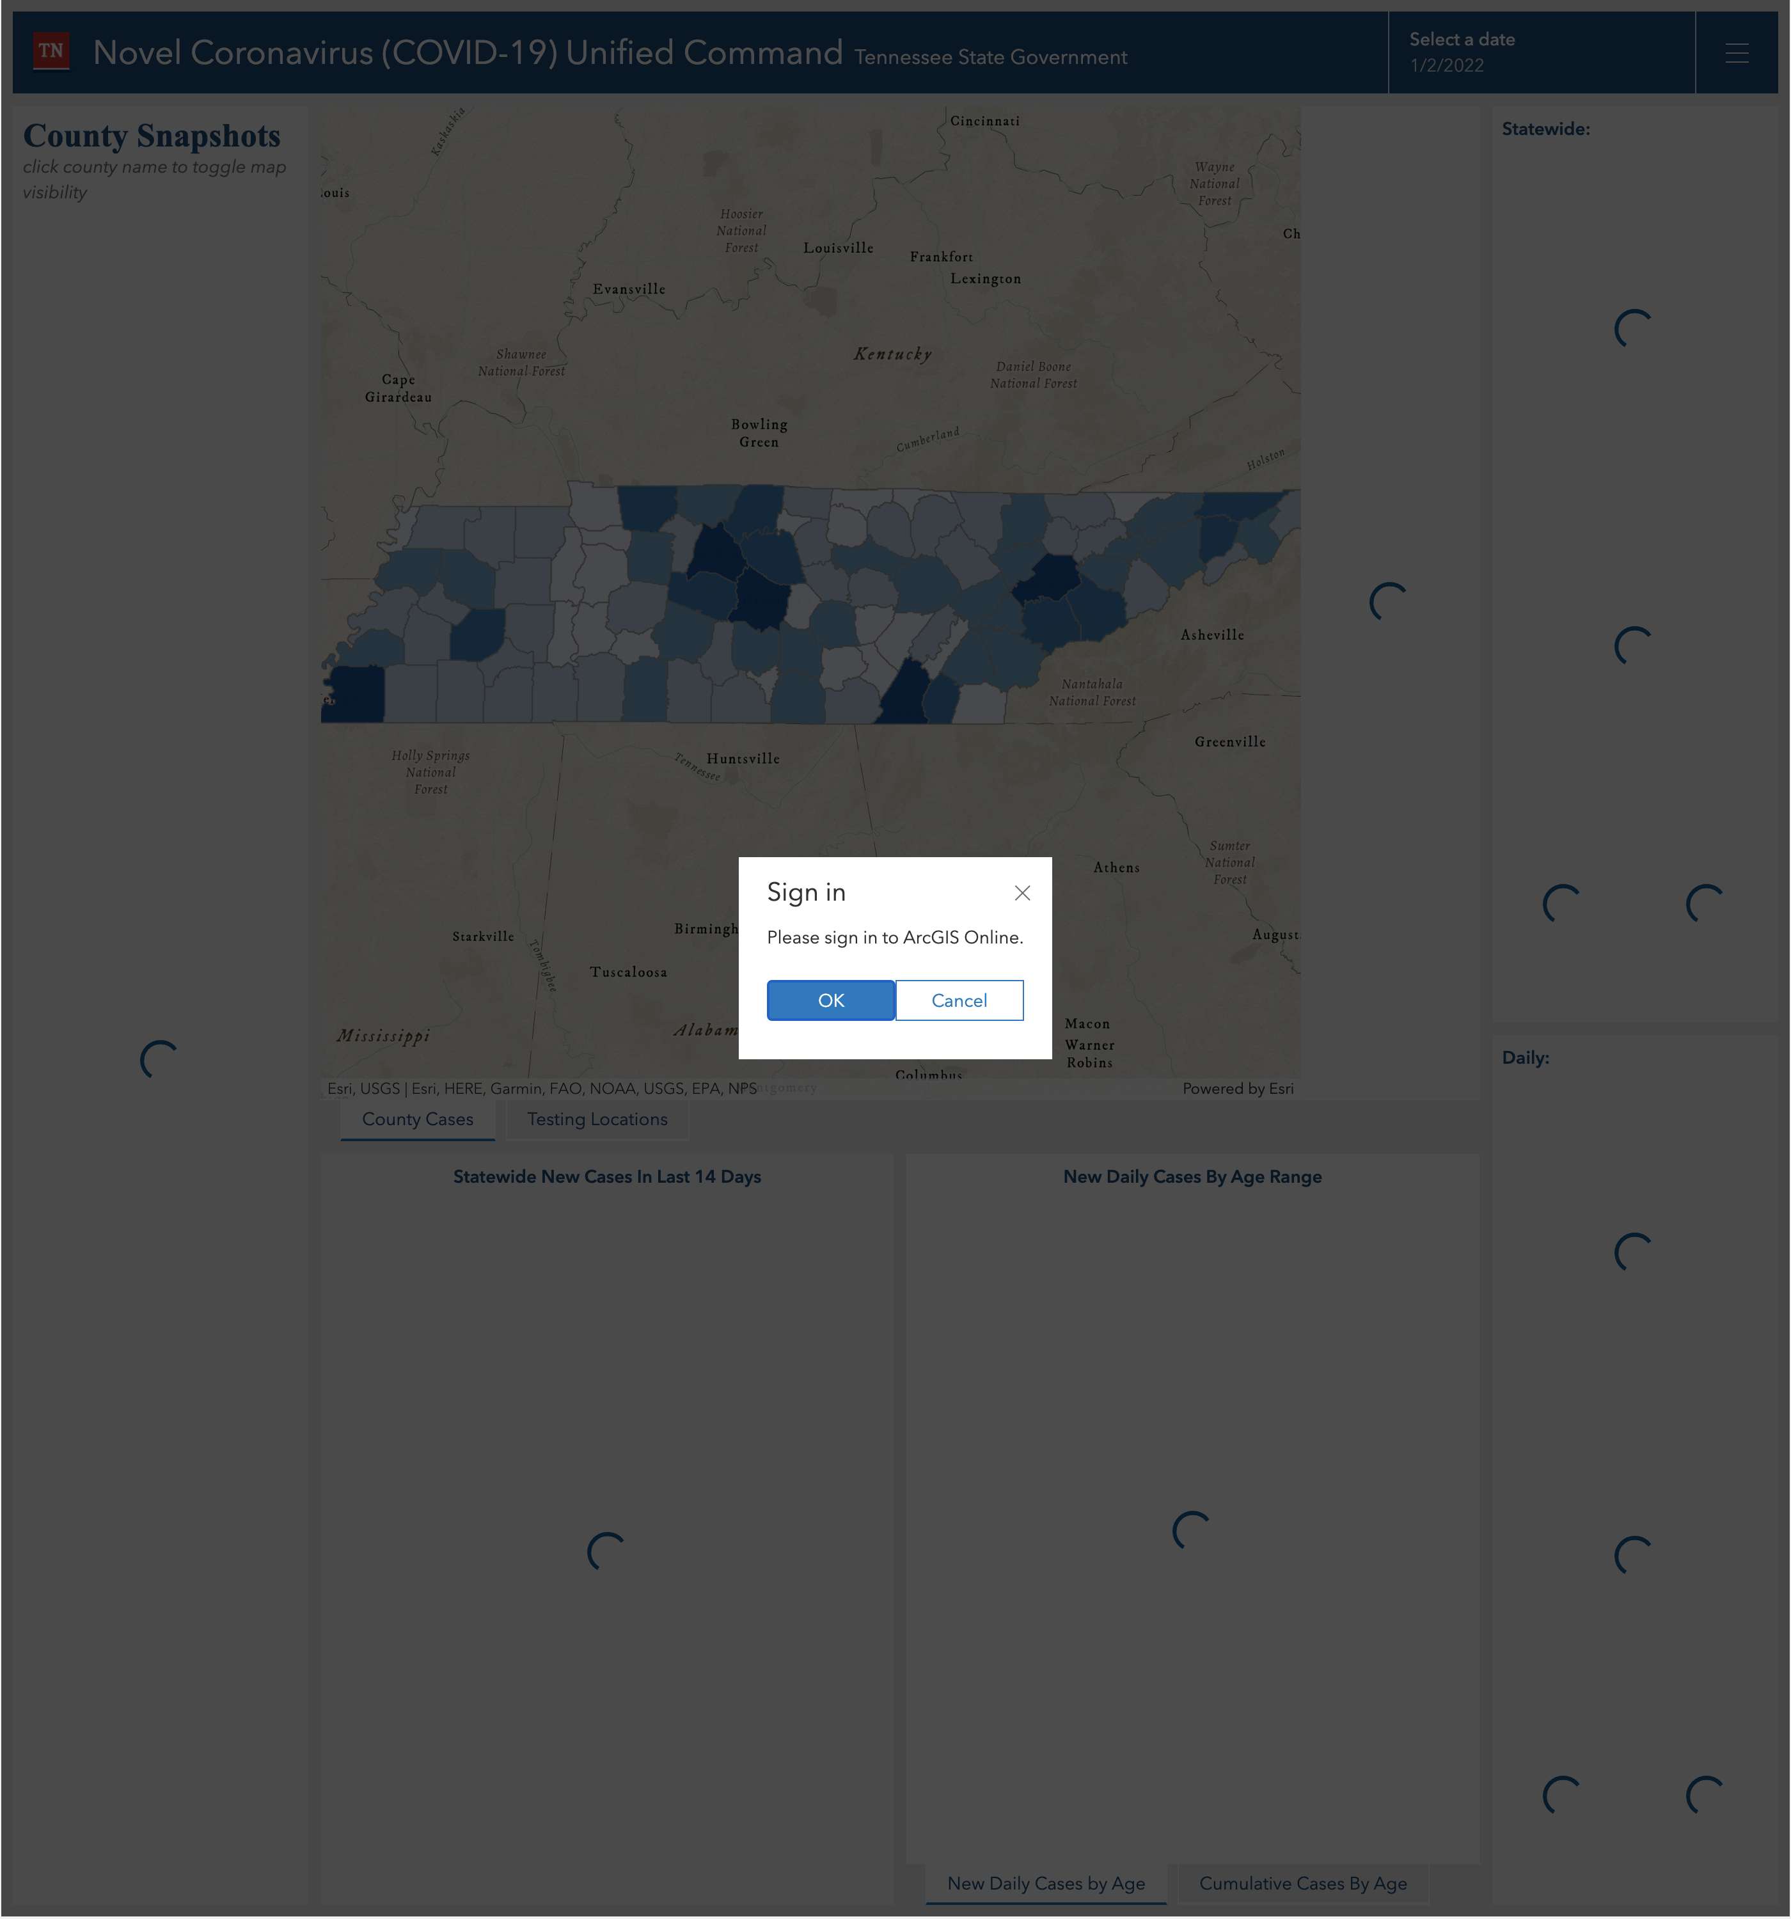The height and width of the screenshot is (1919, 1791).
Task: Close the Sign in dialog with X
Action: (1022, 893)
